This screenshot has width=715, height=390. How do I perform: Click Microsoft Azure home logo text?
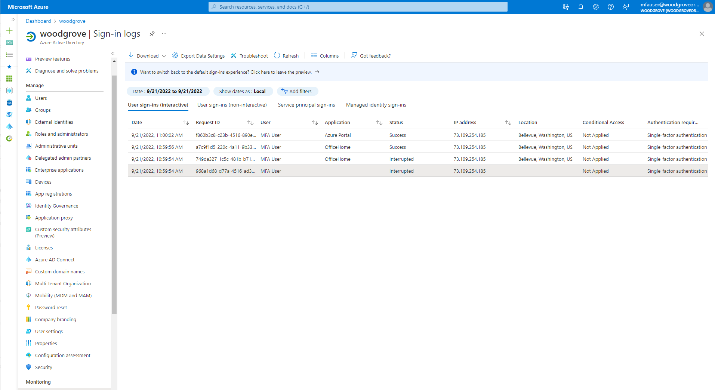pyautogui.click(x=28, y=7)
